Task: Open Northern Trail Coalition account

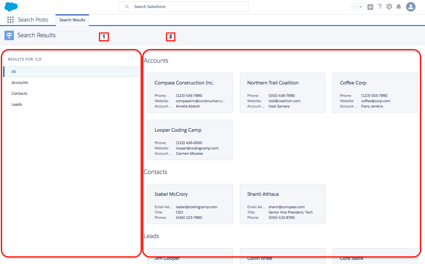Action: 283,93
